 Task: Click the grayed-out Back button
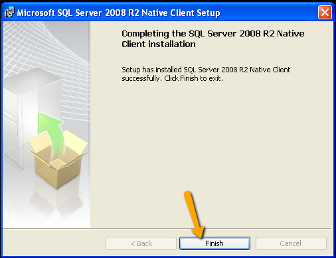(x=141, y=243)
